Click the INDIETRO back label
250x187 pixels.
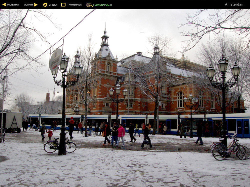tap(13, 4)
